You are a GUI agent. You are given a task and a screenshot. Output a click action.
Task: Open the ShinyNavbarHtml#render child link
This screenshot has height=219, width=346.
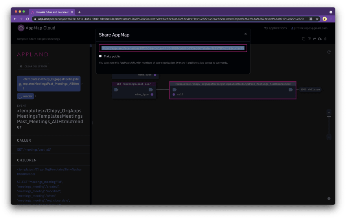[49, 172]
